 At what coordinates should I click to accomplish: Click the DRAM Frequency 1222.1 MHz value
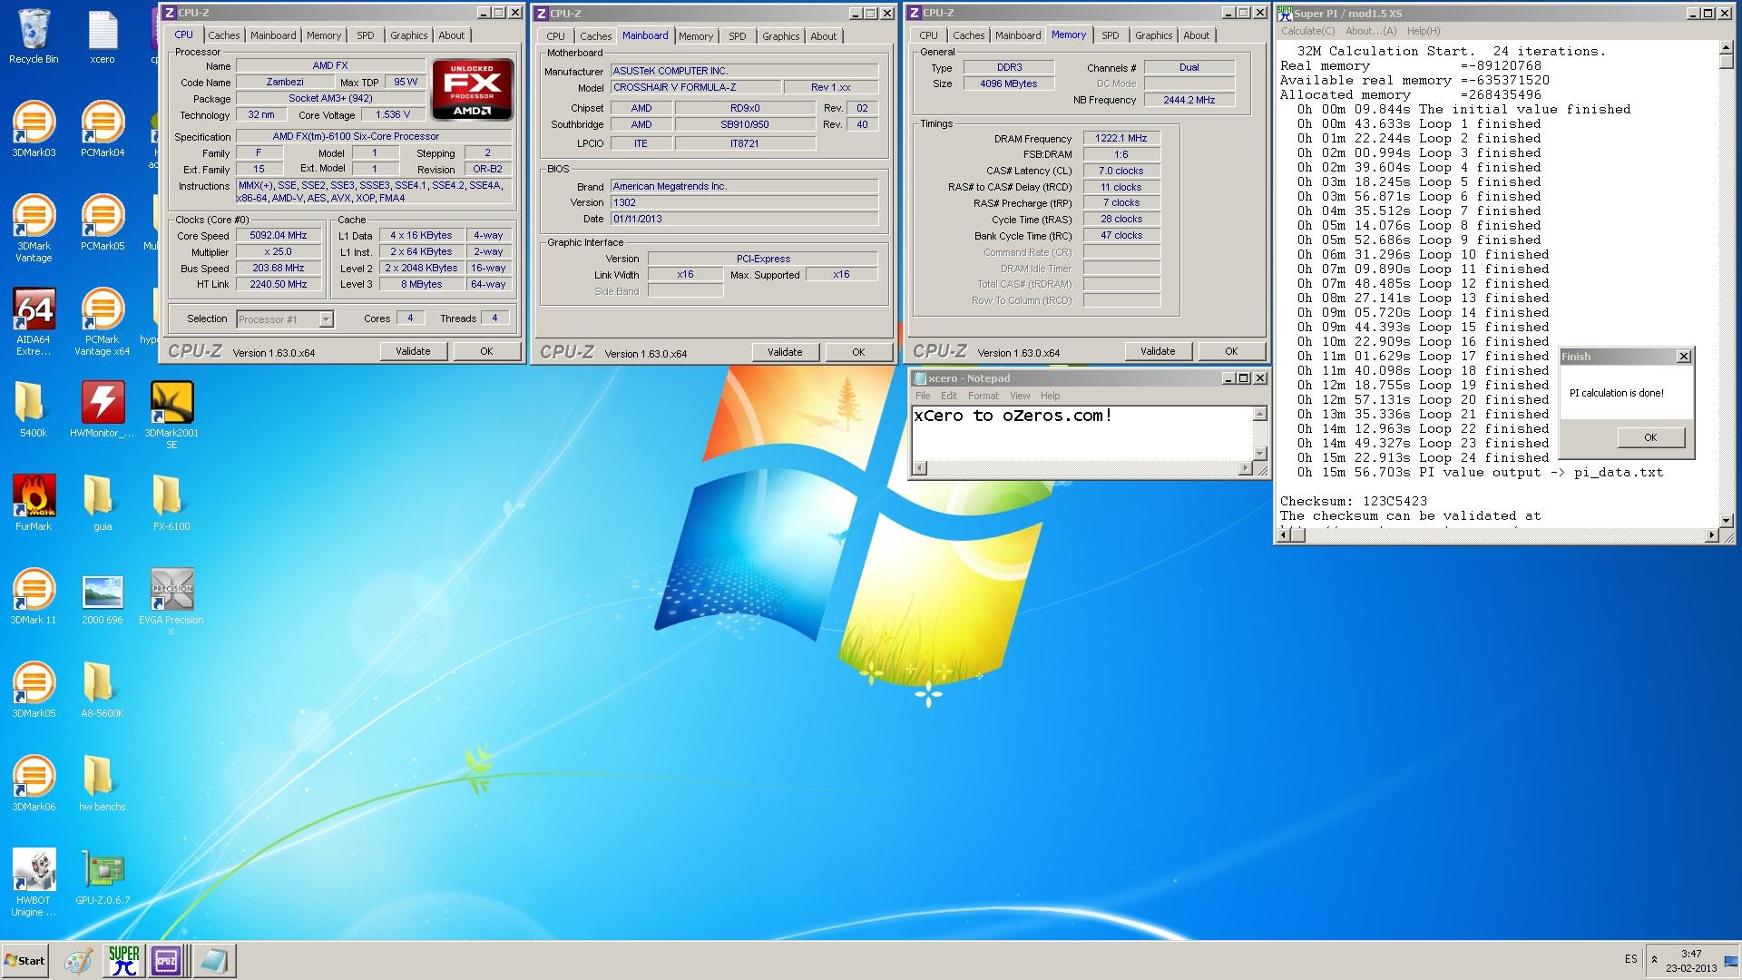click(x=1121, y=138)
